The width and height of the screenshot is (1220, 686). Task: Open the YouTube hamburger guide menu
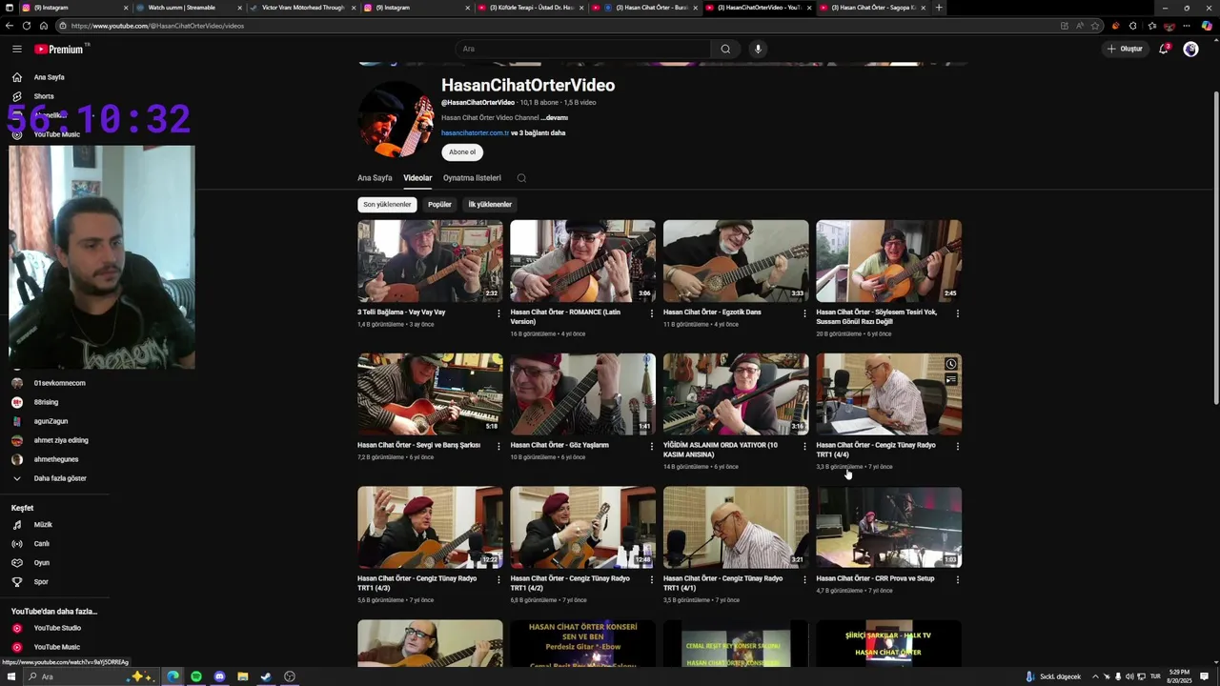[x=16, y=49]
